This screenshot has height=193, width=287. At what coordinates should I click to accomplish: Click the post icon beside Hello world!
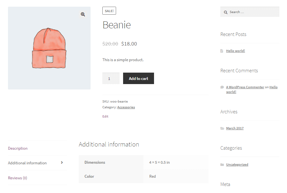click(222, 50)
